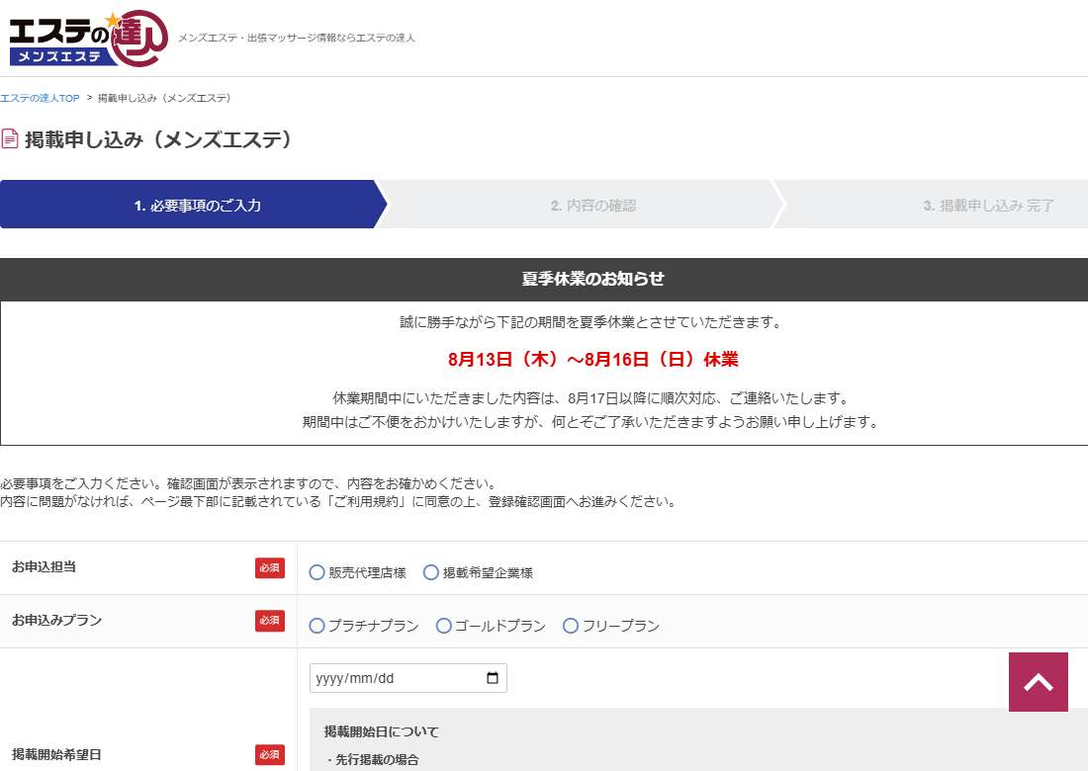Click the header tagline メンズエステ・出張マッサージ情報
1088x771 pixels.
coord(297,39)
